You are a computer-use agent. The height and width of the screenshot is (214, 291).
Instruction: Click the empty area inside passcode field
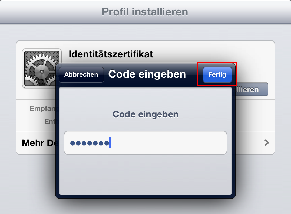pos(168,143)
